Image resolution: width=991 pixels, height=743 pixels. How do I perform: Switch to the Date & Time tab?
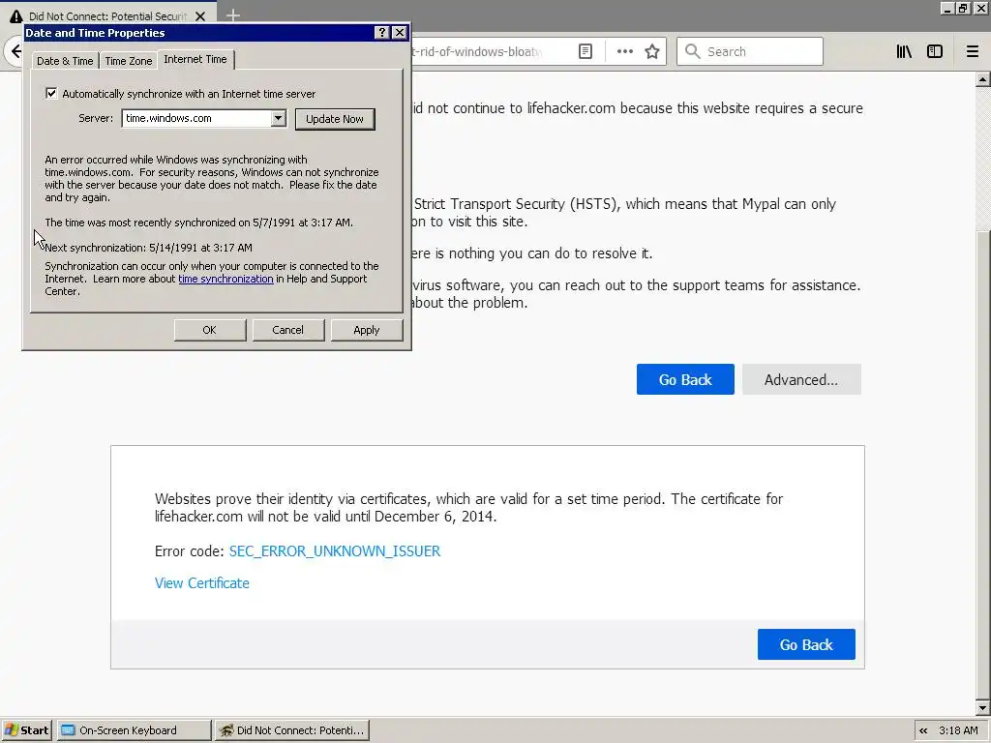tap(65, 61)
